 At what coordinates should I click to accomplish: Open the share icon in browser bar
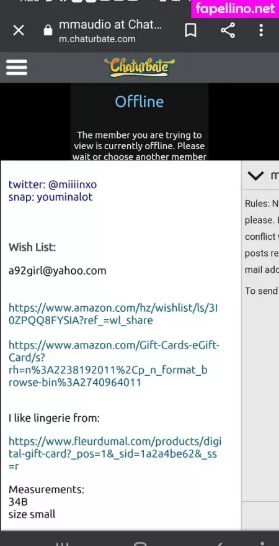228,30
